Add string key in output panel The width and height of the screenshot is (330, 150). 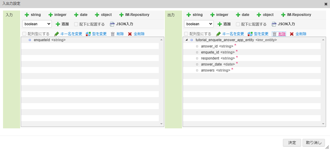pyautogui.click(x=194, y=15)
